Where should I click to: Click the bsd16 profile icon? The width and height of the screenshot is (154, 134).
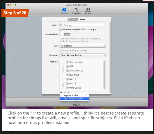[68, 83]
